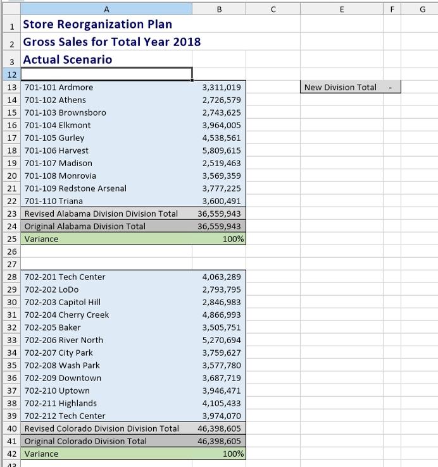438x467 pixels.
Task: Click '702-209 Downtown' cell
Action: 106,378
